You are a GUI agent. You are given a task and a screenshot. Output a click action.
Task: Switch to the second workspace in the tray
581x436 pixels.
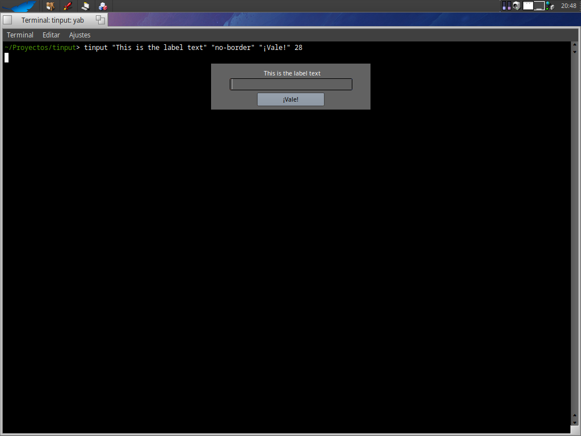539,6
